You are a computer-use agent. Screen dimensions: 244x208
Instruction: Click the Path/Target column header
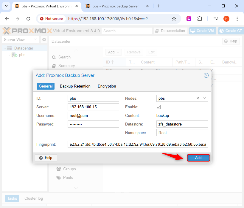(184, 62)
